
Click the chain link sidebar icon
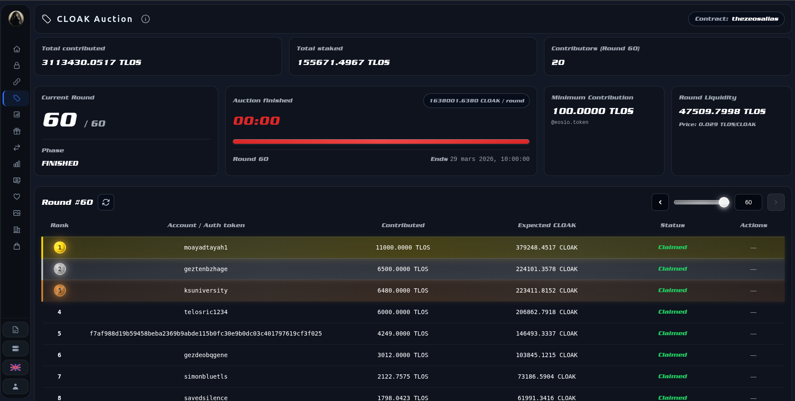(17, 82)
